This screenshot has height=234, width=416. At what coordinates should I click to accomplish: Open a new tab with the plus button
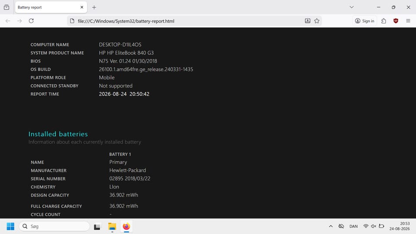94,7
